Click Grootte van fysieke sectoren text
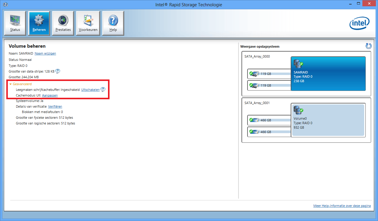This screenshot has width=378, height=221. click(x=44, y=118)
